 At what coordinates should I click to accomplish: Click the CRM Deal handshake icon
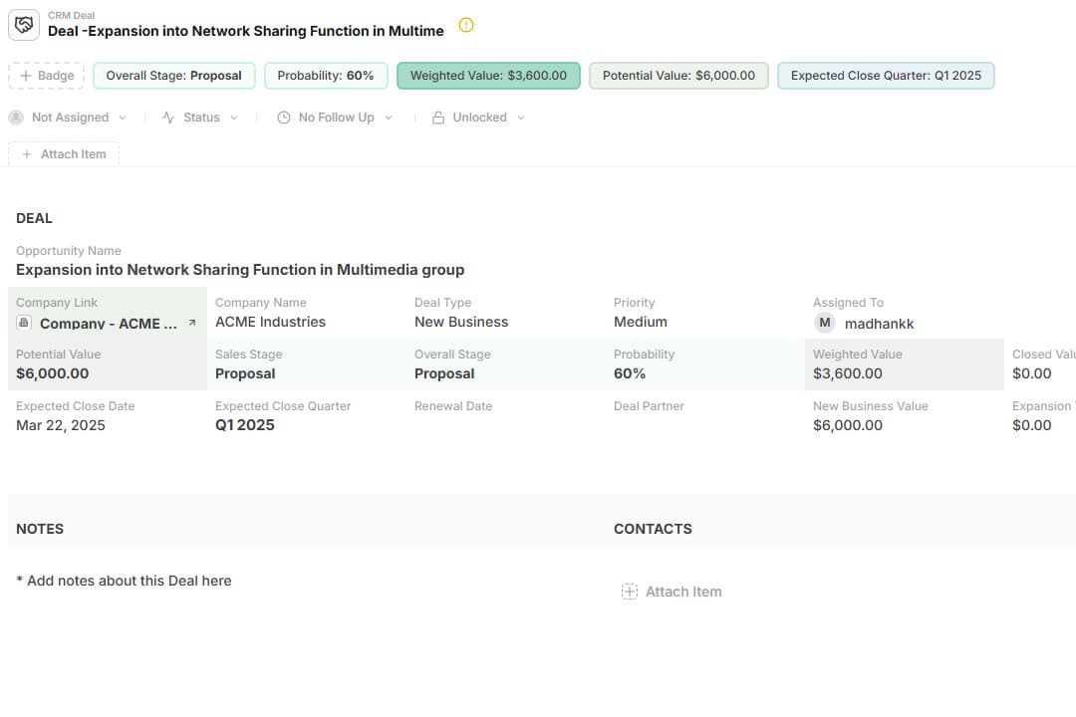24,25
